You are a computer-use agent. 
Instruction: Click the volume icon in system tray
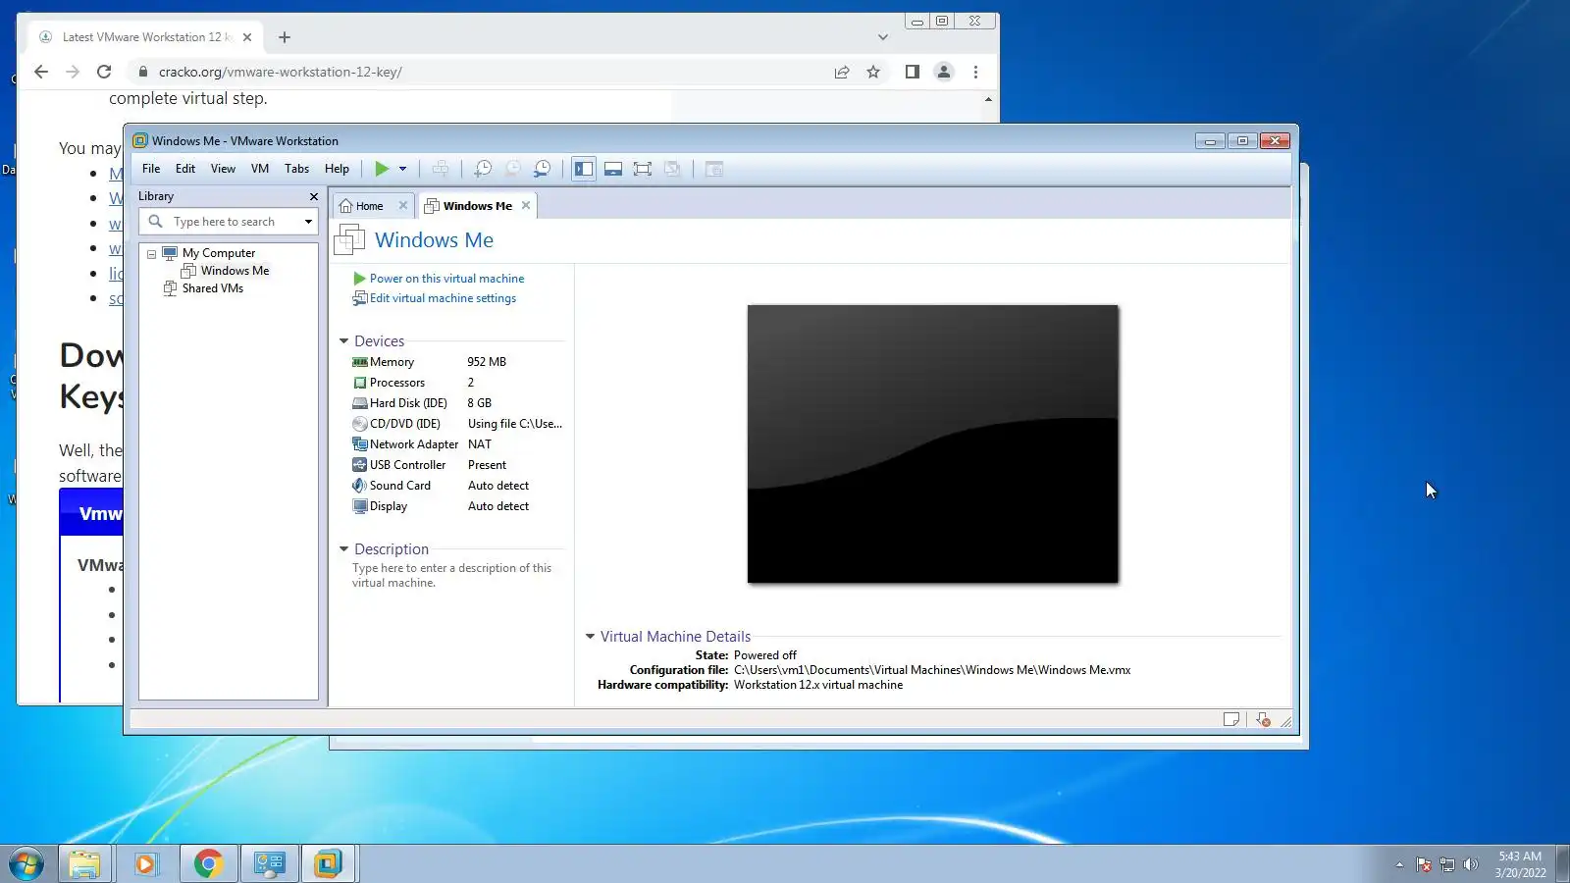(1470, 864)
